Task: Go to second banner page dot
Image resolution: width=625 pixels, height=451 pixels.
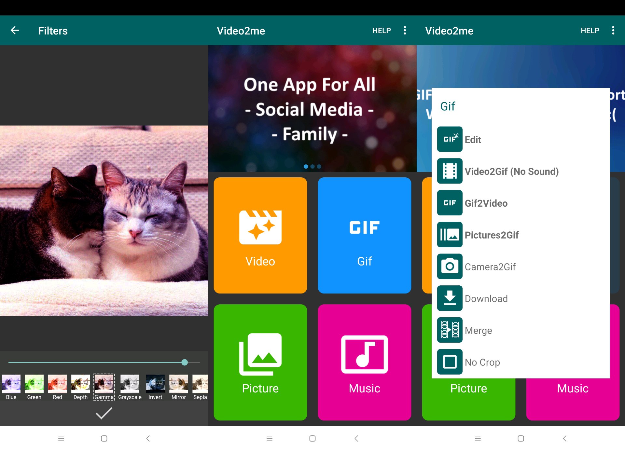Action: click(312, 166)
